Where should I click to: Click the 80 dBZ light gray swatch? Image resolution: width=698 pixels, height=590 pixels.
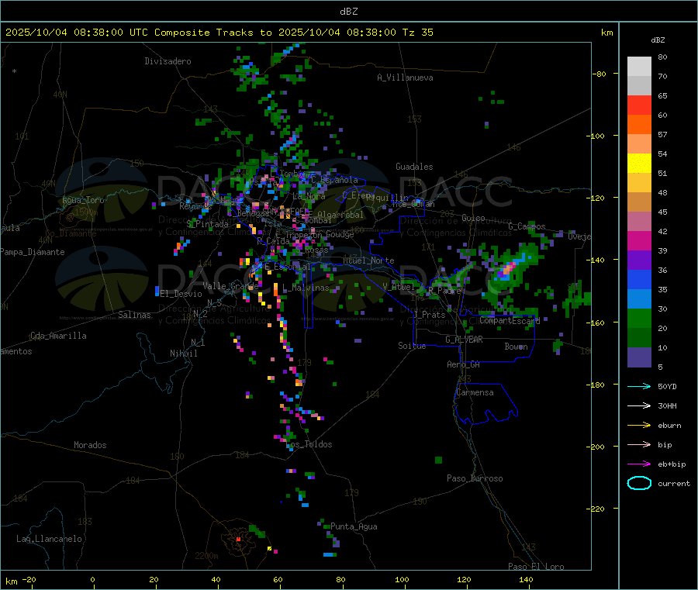(x=639, y=67)
